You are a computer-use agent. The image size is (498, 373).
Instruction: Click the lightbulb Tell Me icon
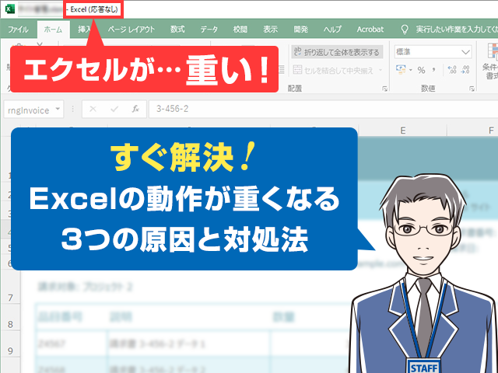click(405, 30)
